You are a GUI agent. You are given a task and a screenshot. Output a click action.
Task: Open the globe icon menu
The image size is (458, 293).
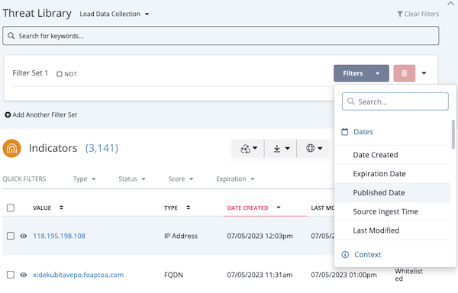pos(314,148)
